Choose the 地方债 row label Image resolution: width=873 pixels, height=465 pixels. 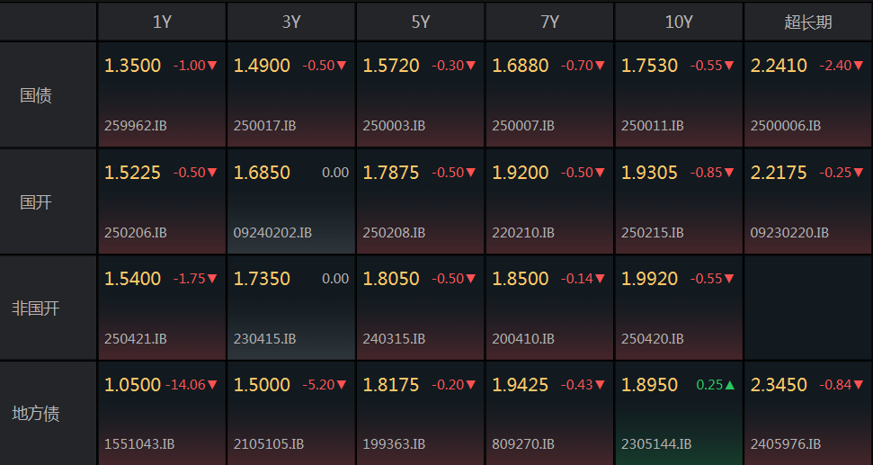[36, 414]
